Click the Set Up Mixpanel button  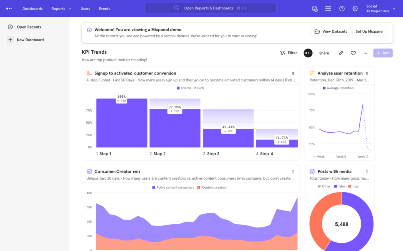coord(369,31)
